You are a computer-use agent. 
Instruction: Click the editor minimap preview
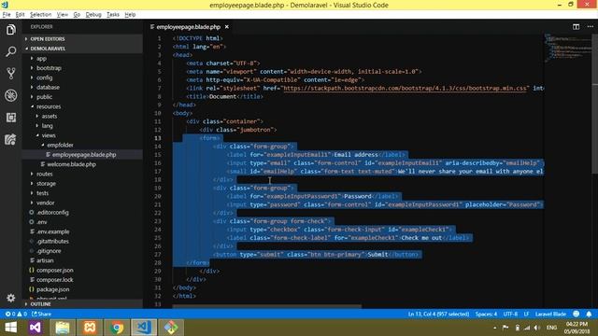click(567, 48)
